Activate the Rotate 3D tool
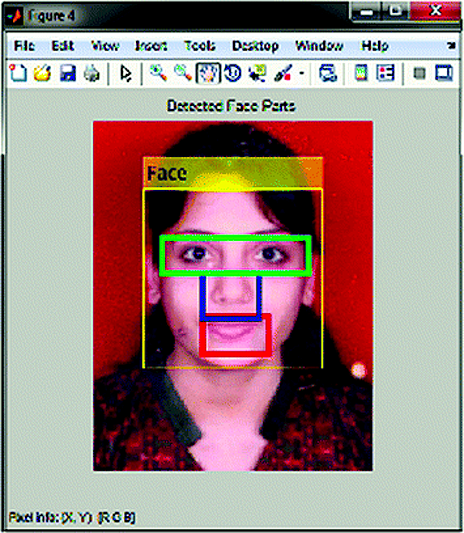Screen dimensions: 464x533 (232, 74)
